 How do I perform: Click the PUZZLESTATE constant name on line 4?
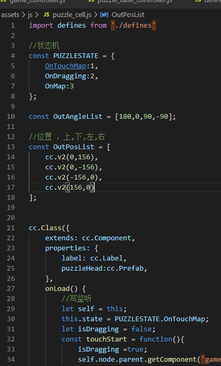coord(76,56)
